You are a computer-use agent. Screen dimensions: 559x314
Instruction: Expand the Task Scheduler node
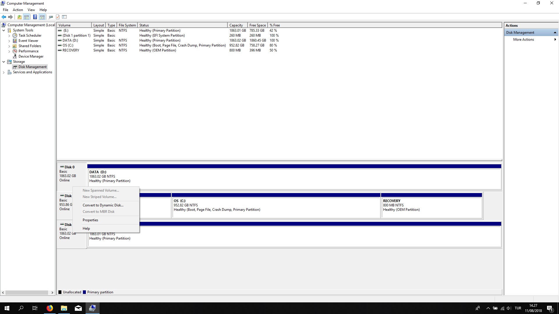[x=9, y=35]
